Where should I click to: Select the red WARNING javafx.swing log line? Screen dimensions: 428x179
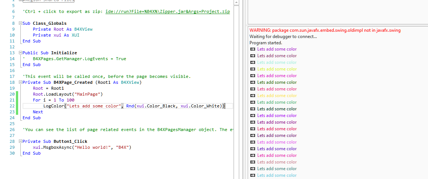click(x=325, y=30)
